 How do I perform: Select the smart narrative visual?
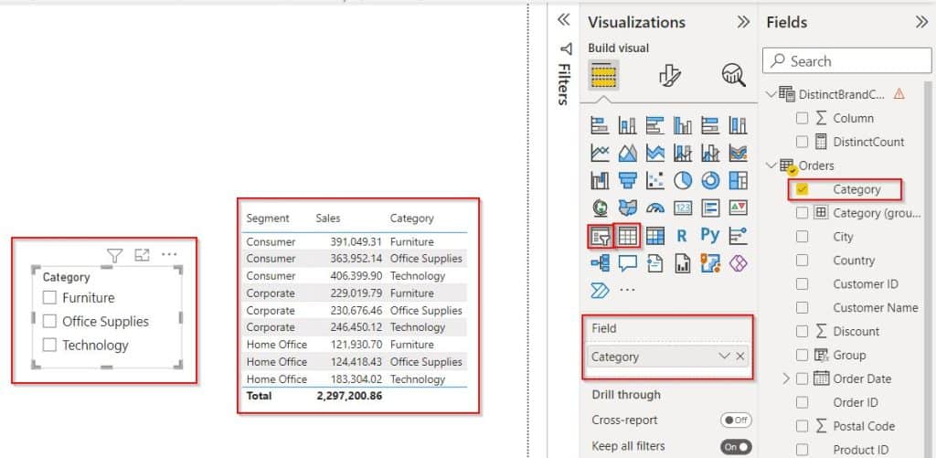pyautogui.click(x=654, y=263)
